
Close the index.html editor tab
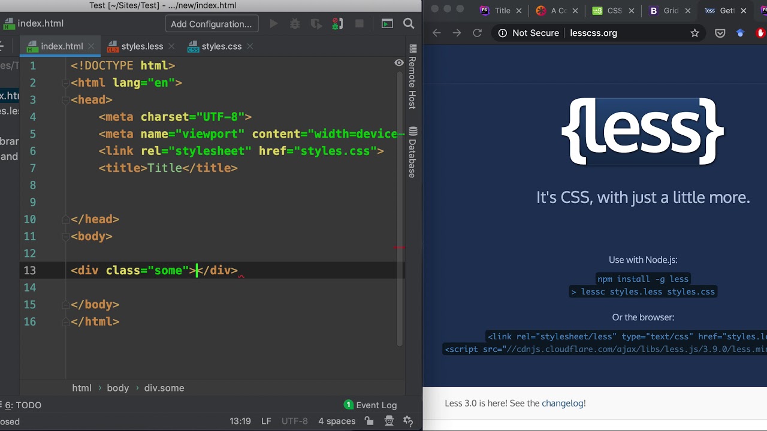pos(91,46)
